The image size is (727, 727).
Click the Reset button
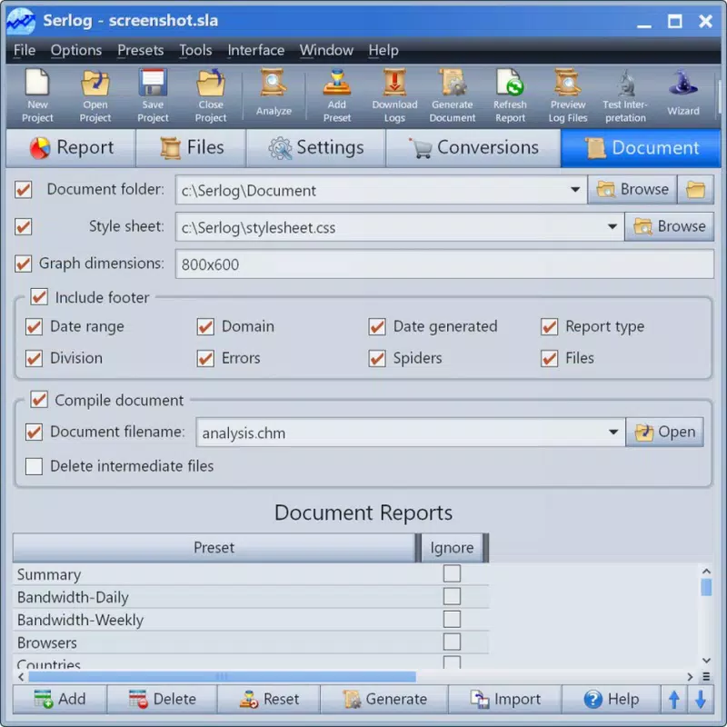pyautogui.click(x=269, y=699)
